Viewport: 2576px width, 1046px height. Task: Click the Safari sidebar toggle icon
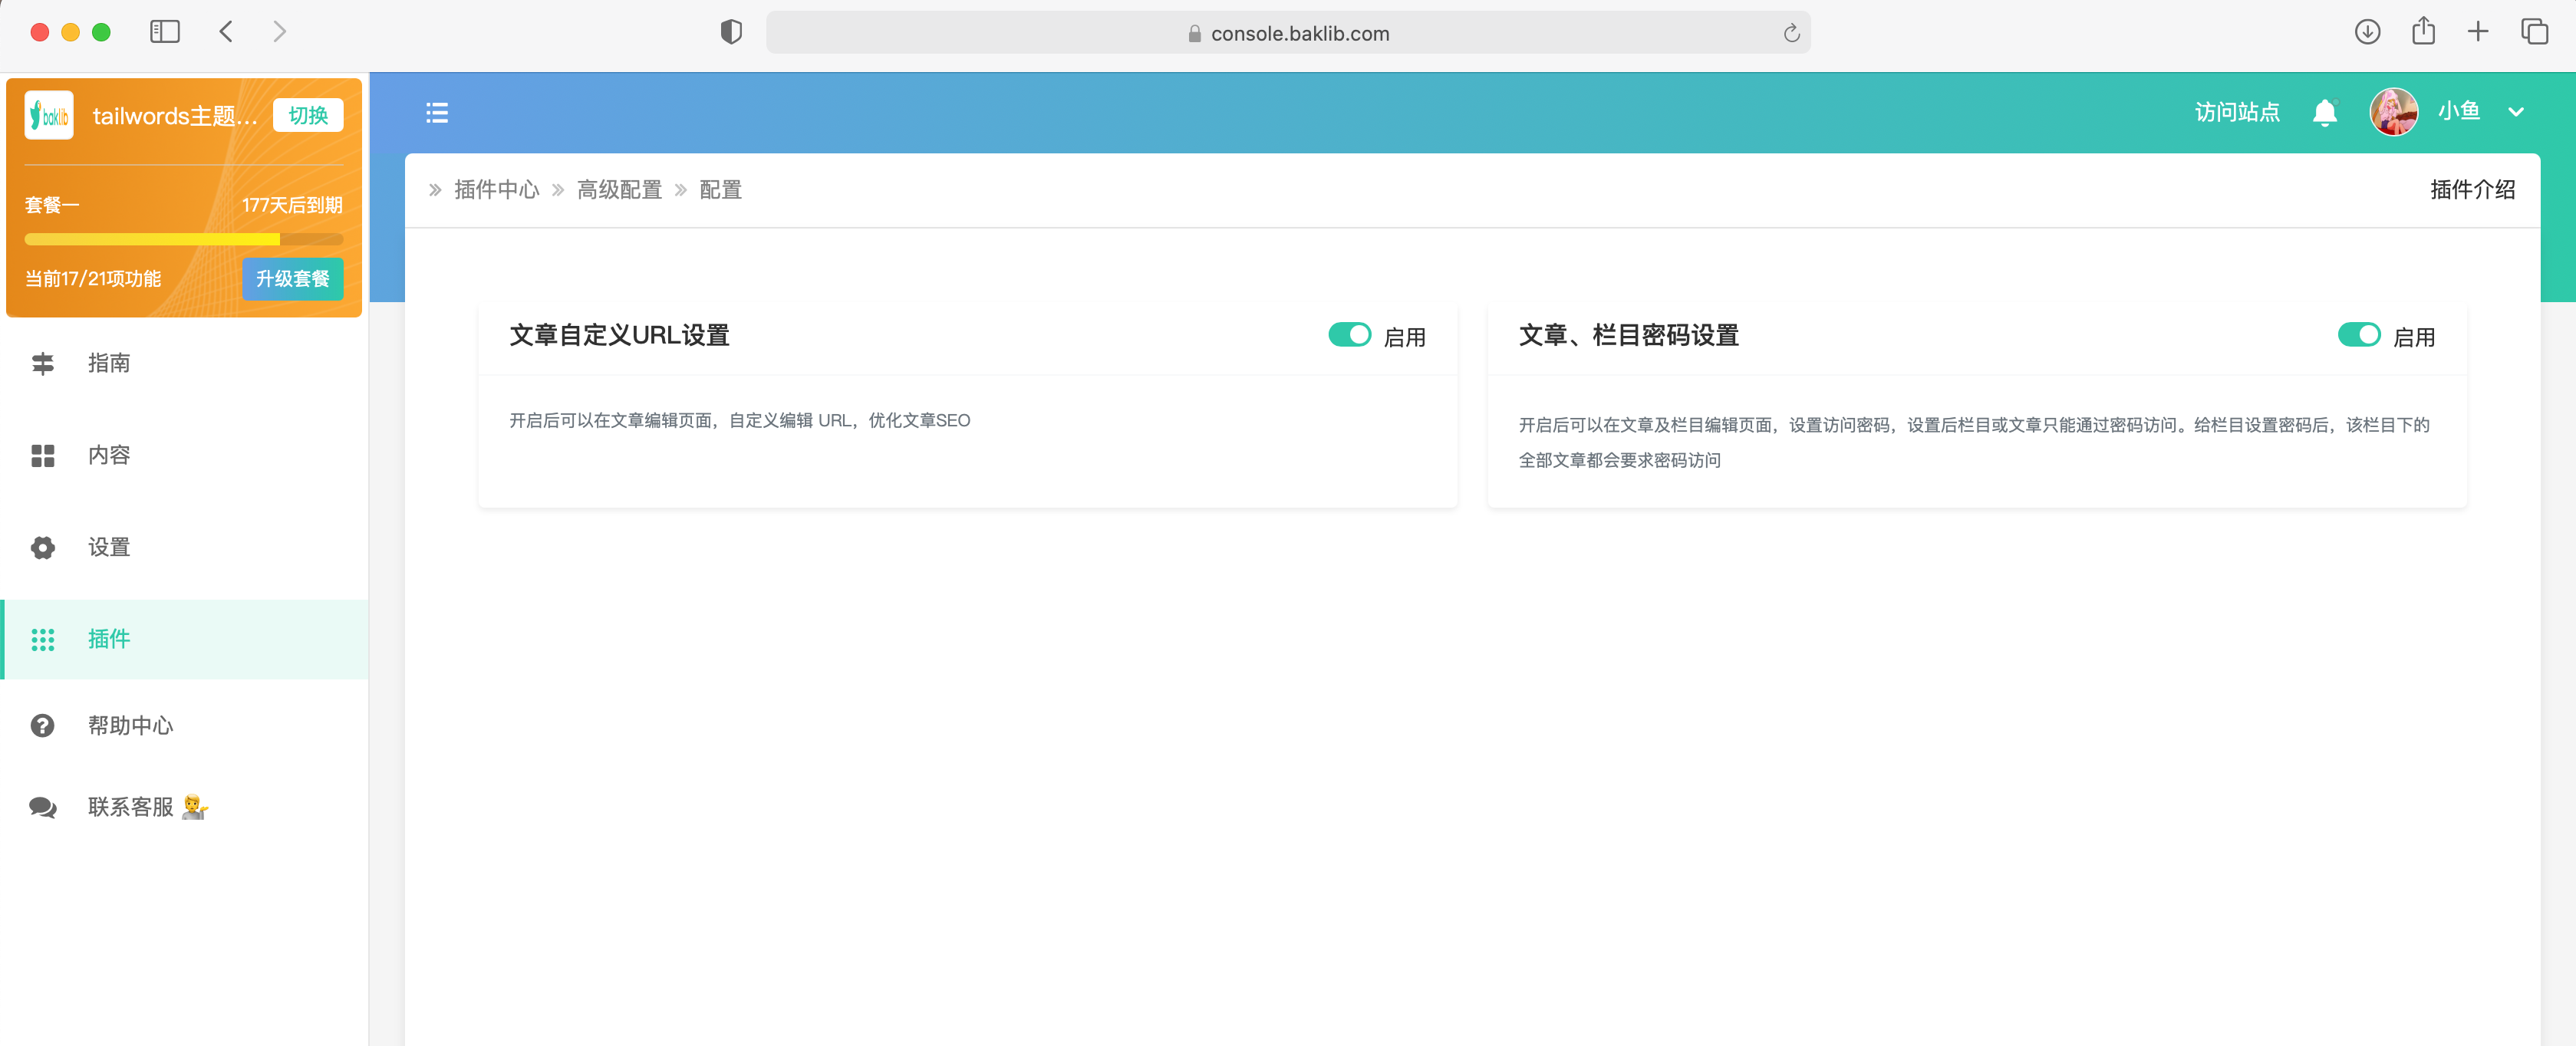[165, 32]
